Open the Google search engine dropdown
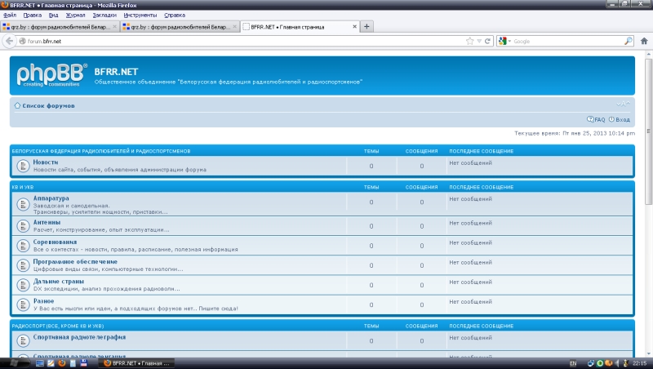Screen dimensions: 653x369 (x=504, y=41)
